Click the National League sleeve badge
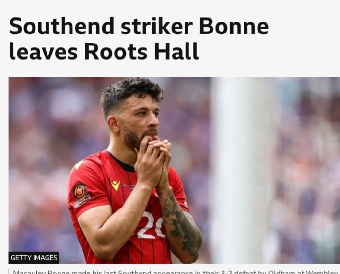 pos(82,195)
